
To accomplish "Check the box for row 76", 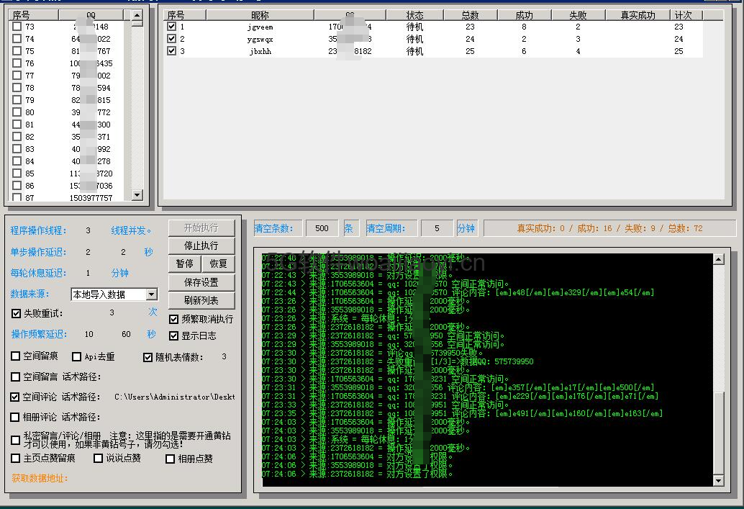I will tap(17, 63).
